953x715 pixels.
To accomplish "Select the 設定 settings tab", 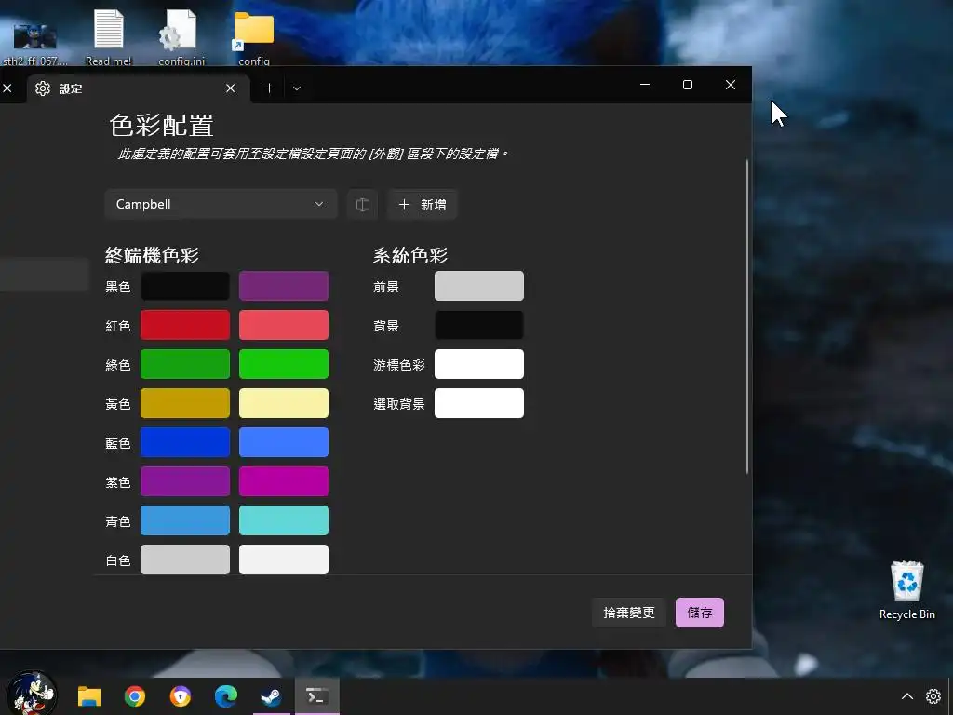I will 139,88.
